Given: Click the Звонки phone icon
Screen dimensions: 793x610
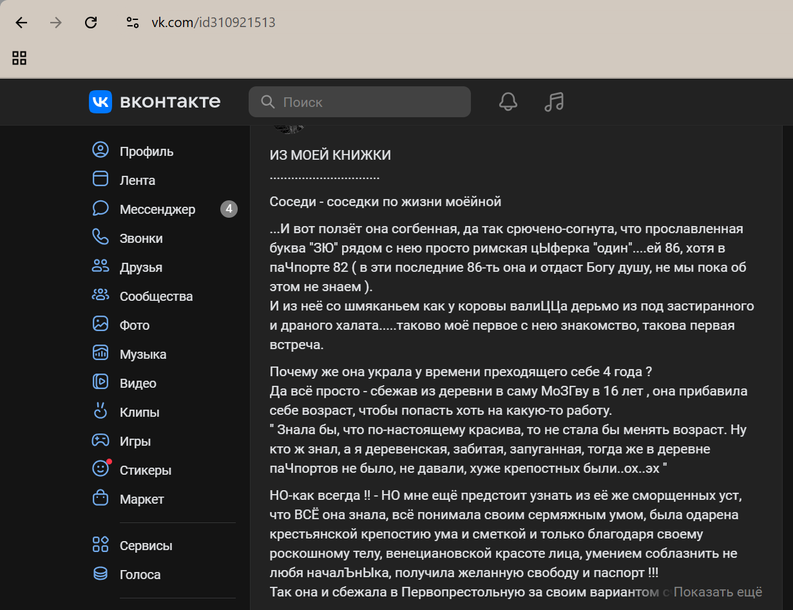Looking at the screenshot, I should (x=100, y=238).
